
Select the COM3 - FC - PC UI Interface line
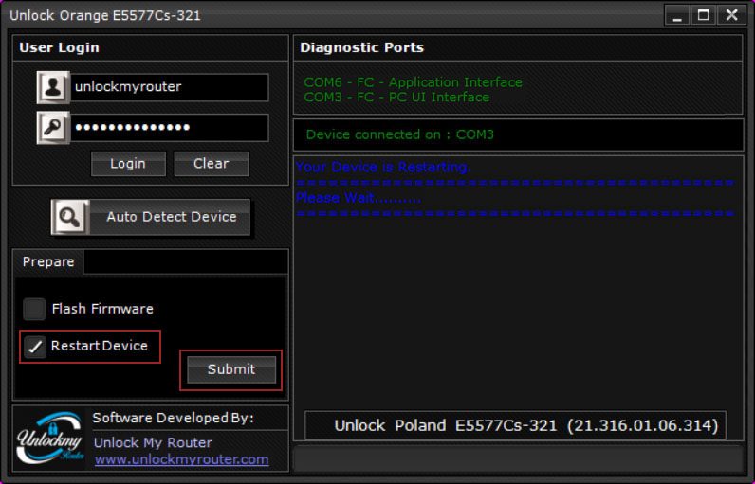(x=396, y=98)
